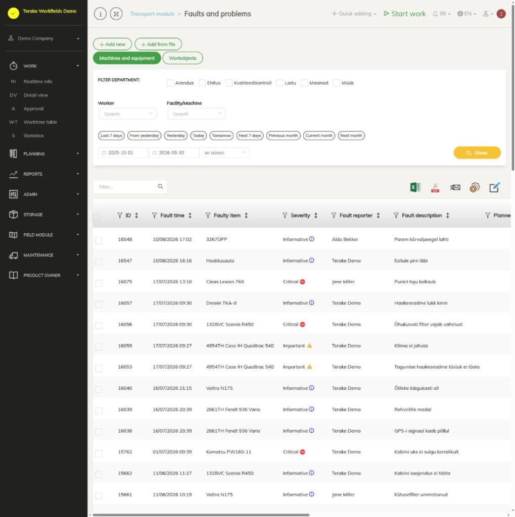Viewport: 515px width, 517px height.
Task: Switch to Workobjects tab
Action: tap(182, 58)
